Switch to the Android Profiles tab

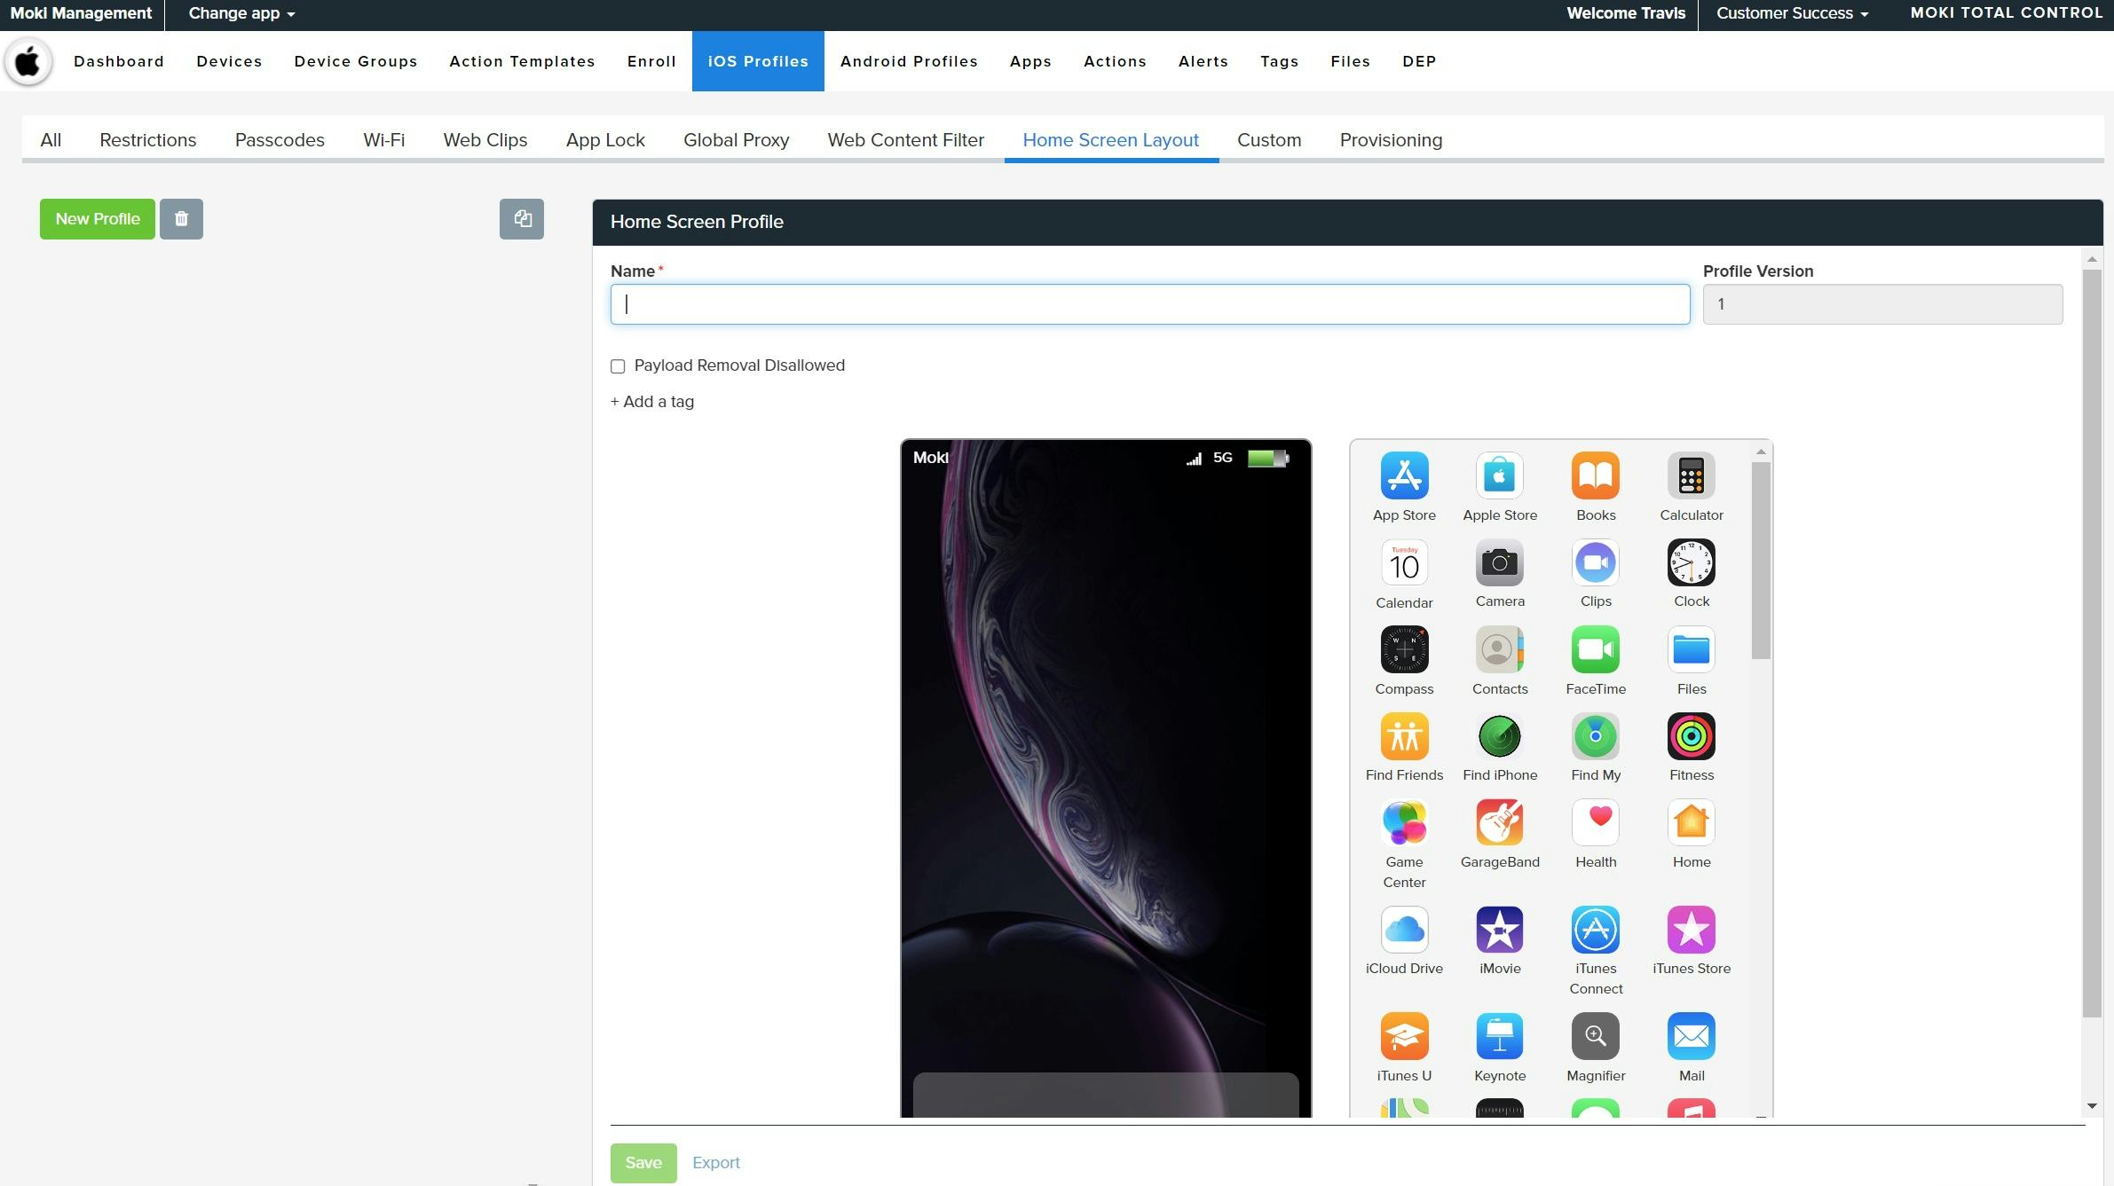click(908, 61)
